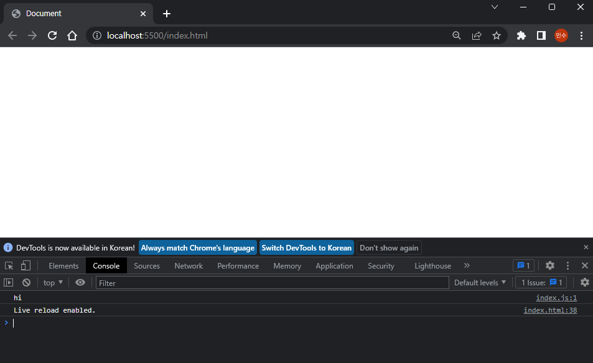593x363 pixels.
Task: Open the Sources tab
Action: 147,266
